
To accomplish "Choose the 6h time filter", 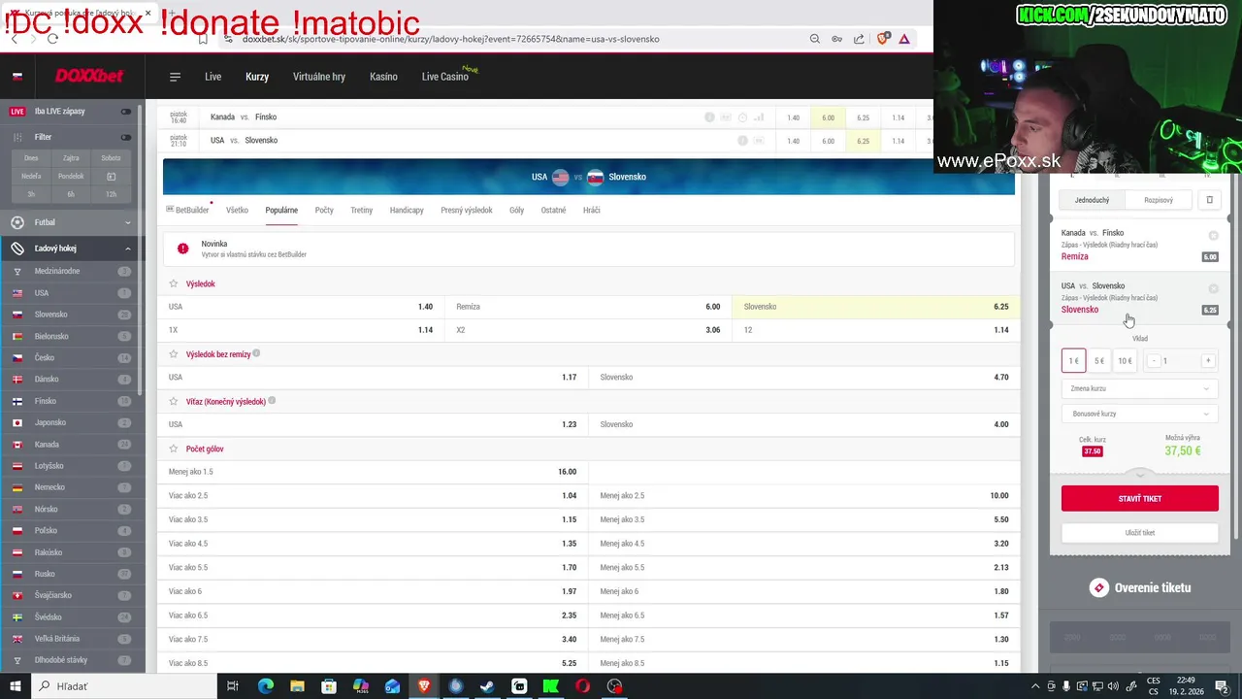I will (71, 194).
